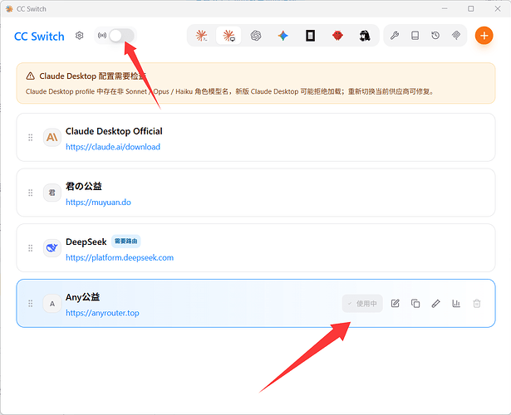Select the 君の公益 provider name
The width and height of the screenshot is (511, 415).
(x=84, y=186)
